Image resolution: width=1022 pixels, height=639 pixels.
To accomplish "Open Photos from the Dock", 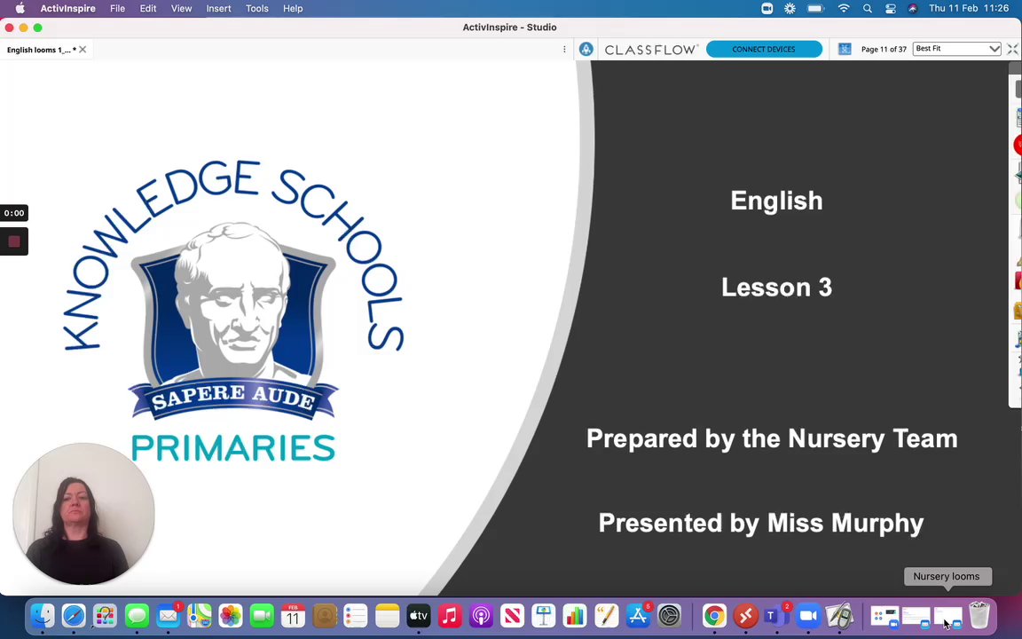I will click(231, 616).
